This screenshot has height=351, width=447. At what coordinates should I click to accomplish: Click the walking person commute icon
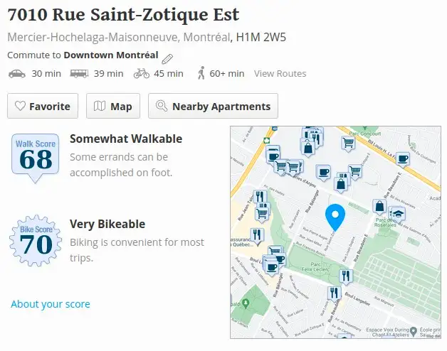[x=201, y=73]
